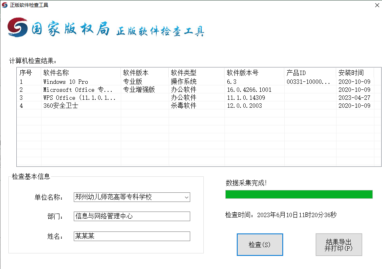Click the 序号 column header
Image resolution: width=382 pixels, height=269 pixels.
point(29,73)
